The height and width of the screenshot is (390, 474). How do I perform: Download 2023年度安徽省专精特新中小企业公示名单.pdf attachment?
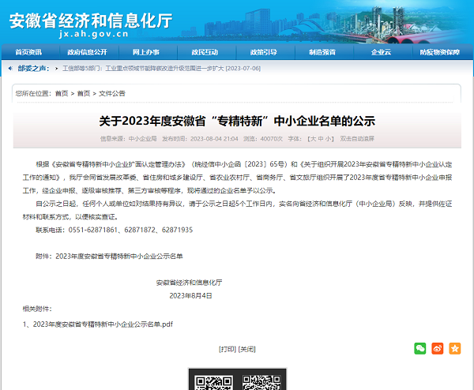click(x=103, y=324)
